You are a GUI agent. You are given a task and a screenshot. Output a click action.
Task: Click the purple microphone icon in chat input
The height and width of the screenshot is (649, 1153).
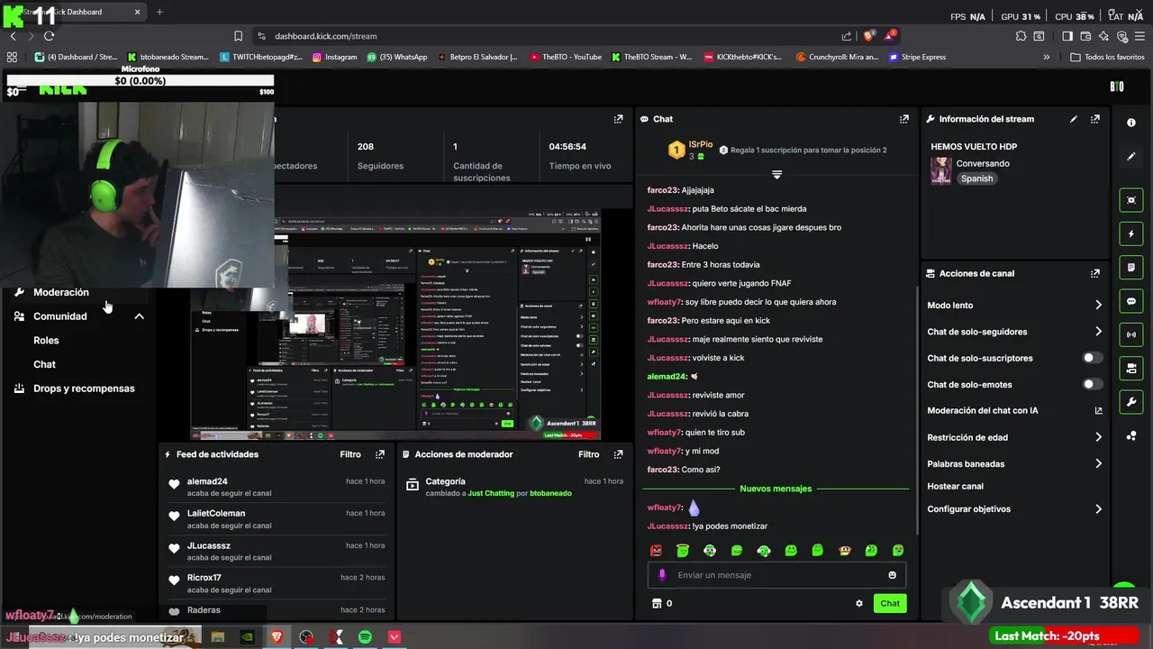[x=662, y=575]
